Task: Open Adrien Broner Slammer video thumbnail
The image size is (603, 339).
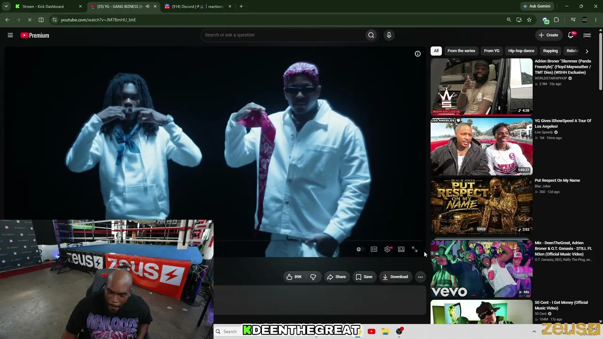Action: tap(481, 87)
